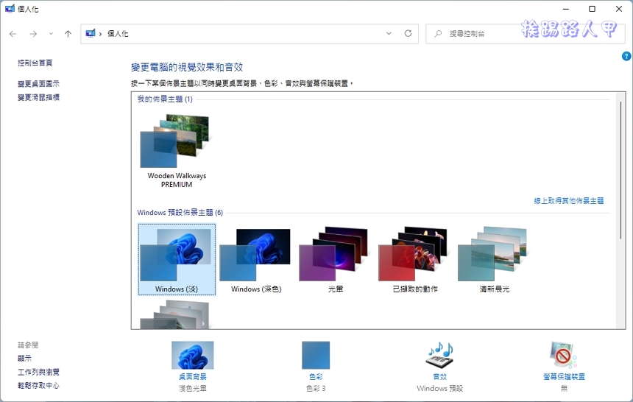
Task: Open 顯示 link under 請參閱
Action: (24, 359)
